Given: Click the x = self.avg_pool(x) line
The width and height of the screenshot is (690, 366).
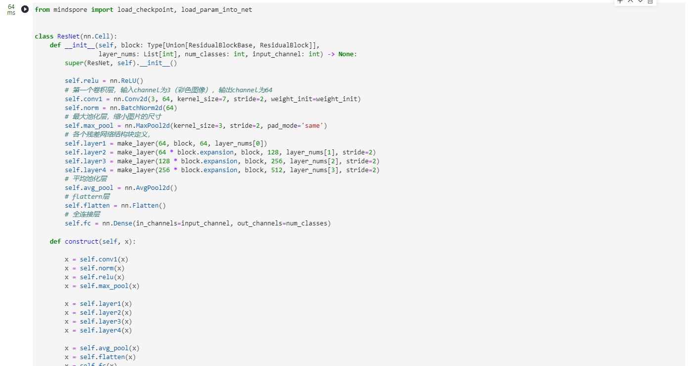Looking at the screenshot, I should click(x=102, y=348).
